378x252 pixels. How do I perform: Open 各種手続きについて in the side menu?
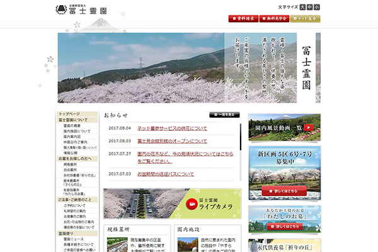78,244
